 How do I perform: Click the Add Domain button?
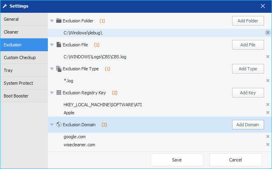pos(248,125)
